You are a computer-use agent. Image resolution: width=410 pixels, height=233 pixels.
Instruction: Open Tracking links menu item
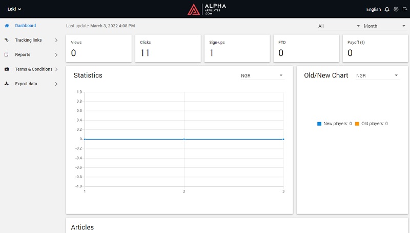(x=28, y=40)
